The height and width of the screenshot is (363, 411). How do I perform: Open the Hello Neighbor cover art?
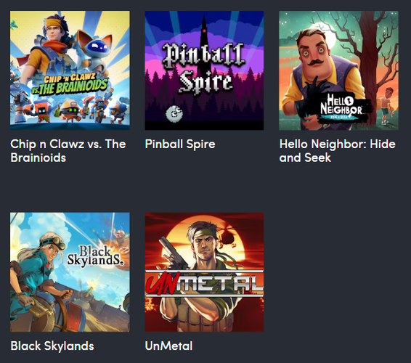pyautogui.click(x=338, y=70)
